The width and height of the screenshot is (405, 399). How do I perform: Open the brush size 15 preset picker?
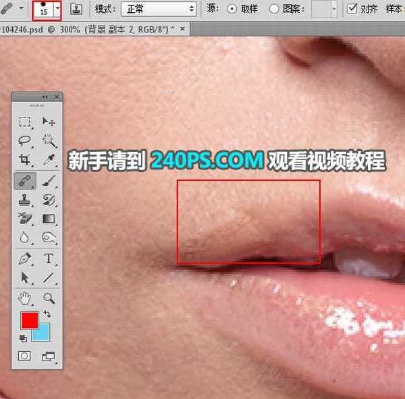[43, 9]
